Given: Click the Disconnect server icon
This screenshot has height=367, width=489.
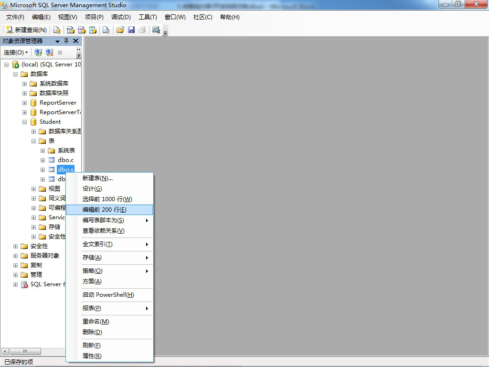Looking at the screenshot, I should coord(49,53).
